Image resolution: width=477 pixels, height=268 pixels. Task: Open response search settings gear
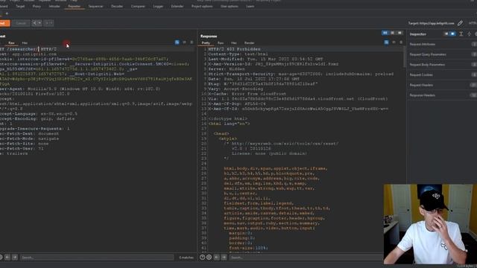click(x=209, y=258)
